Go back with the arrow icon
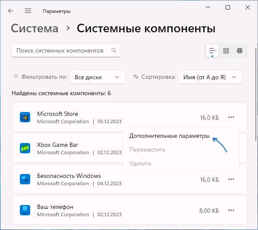The width and height of the screenshot is (258, 230). [11, 11]
